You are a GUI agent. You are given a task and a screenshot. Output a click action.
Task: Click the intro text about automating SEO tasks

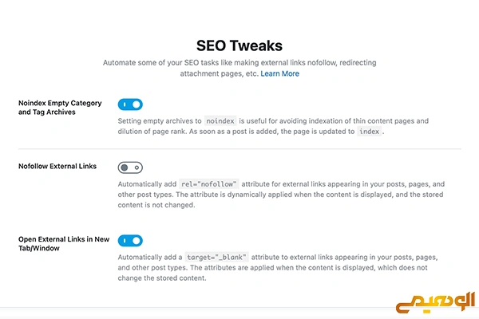point(239,68)
